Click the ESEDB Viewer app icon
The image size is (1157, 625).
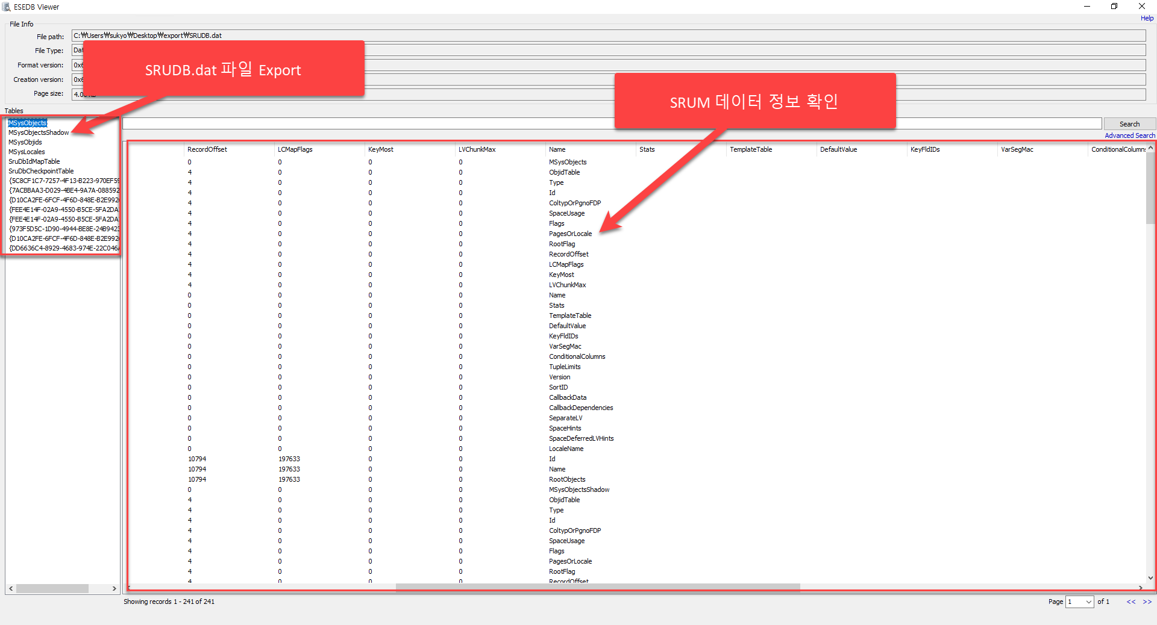[x=7, y=7]
